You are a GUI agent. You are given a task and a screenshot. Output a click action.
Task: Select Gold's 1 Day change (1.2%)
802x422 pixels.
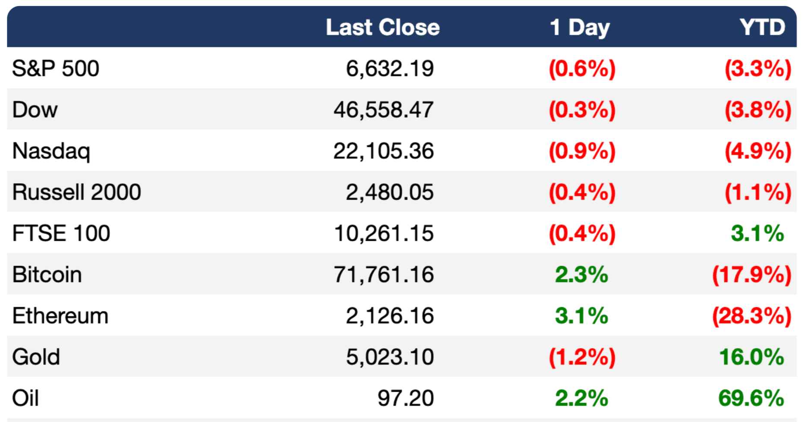click(x=582, y=357)
